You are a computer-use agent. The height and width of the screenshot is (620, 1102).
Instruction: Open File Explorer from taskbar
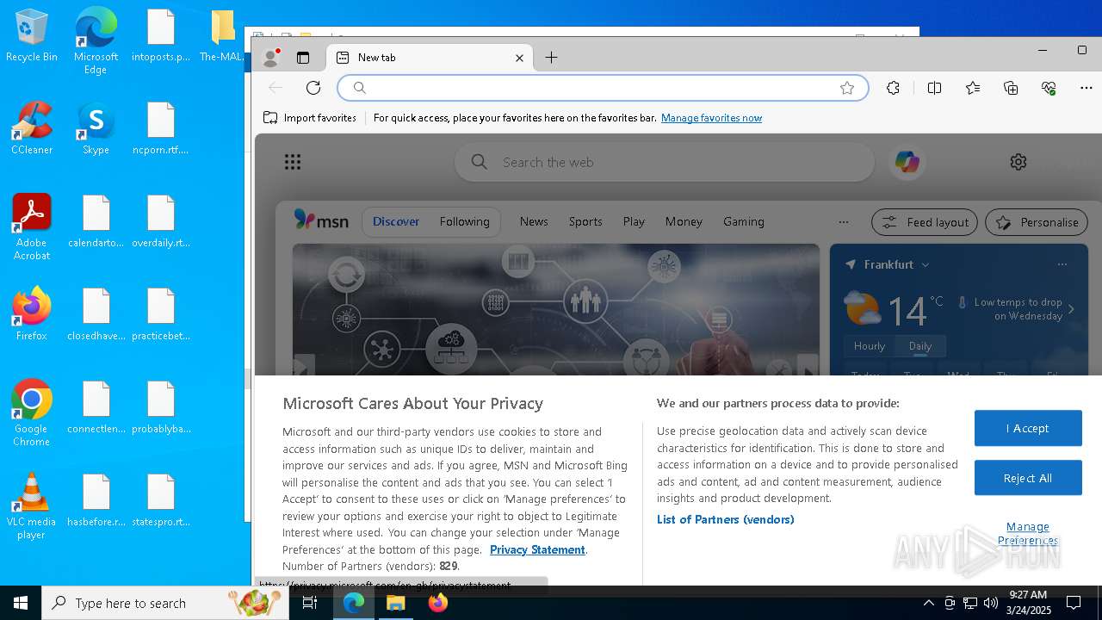coord(396,603)
